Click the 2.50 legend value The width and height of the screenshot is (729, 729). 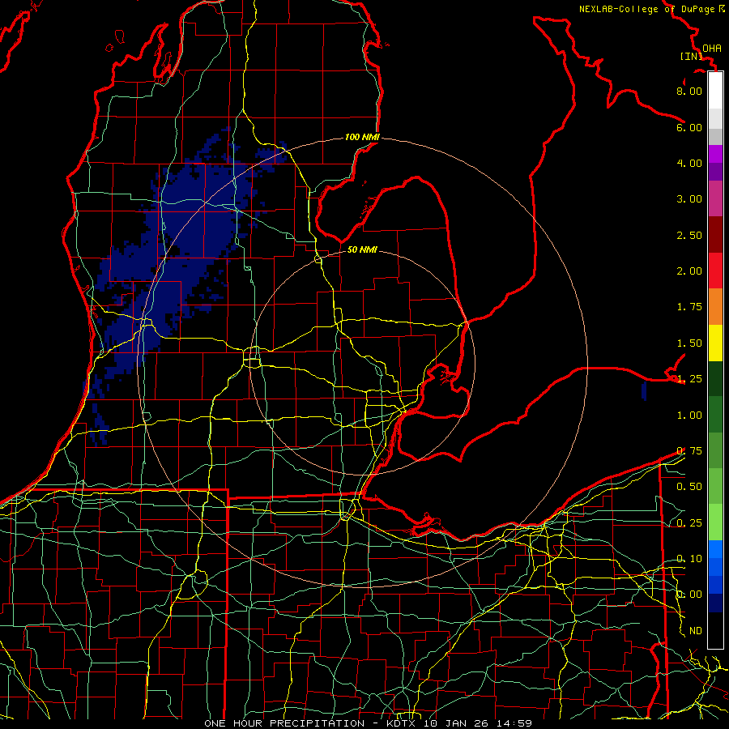point(689,235)
